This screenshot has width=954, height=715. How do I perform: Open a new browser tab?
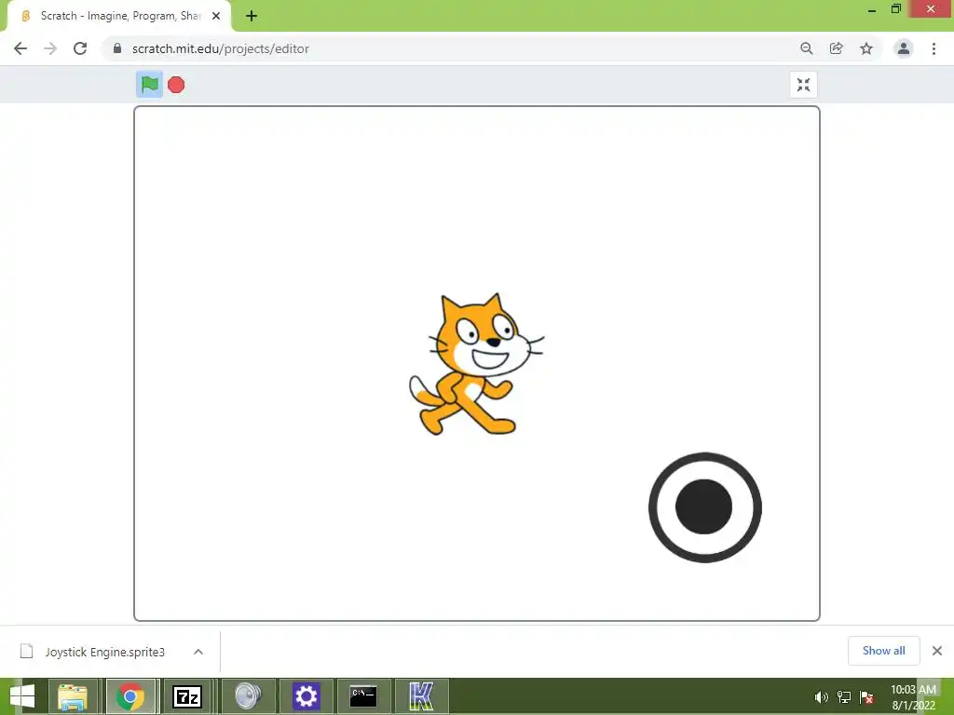pyautogui.click(x=252, y=16)
